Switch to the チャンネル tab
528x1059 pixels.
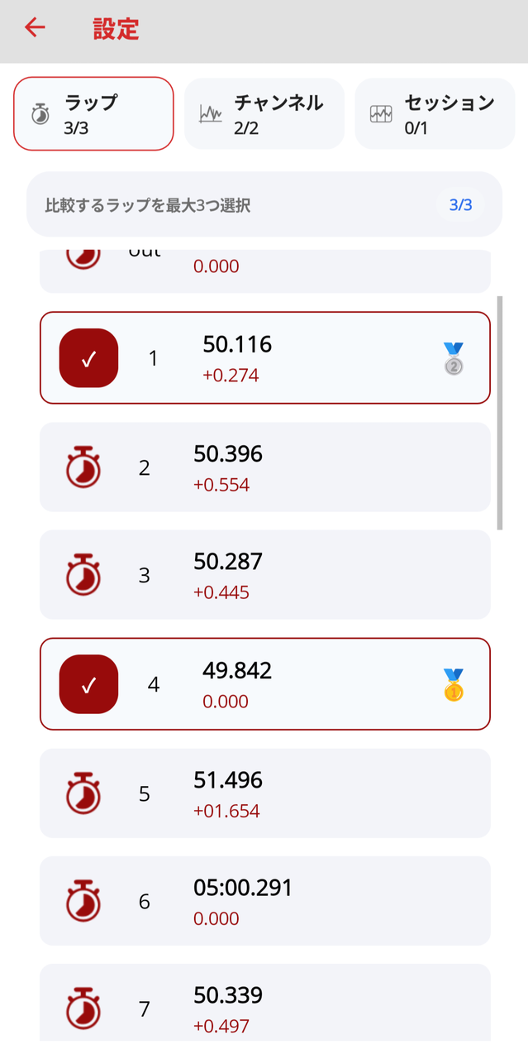point(264,113)
